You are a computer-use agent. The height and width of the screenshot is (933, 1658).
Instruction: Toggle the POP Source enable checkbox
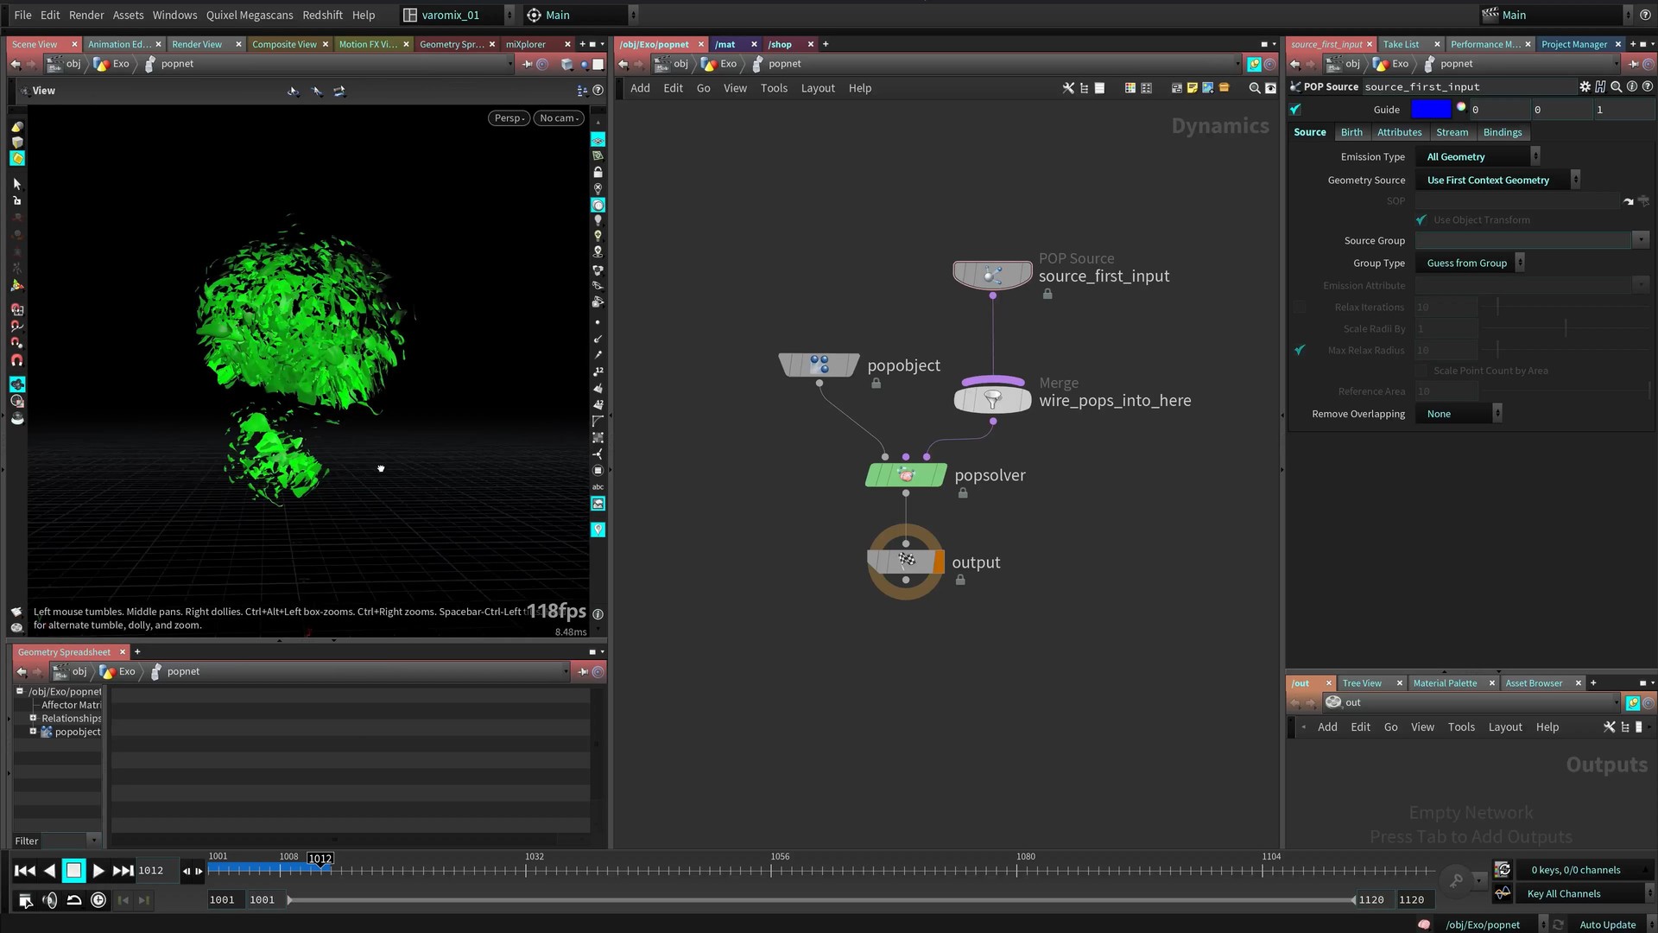(1295, 110)
